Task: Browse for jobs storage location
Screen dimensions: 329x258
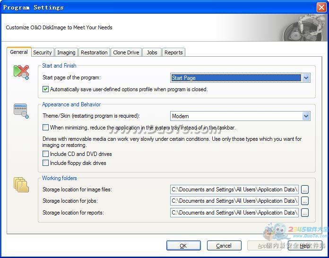Action: coord(305,201)
